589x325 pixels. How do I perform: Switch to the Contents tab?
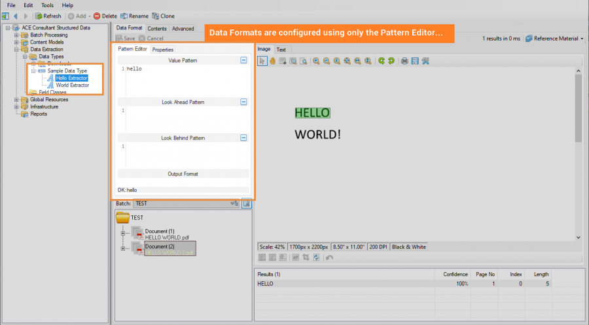[x=156, y=29]
